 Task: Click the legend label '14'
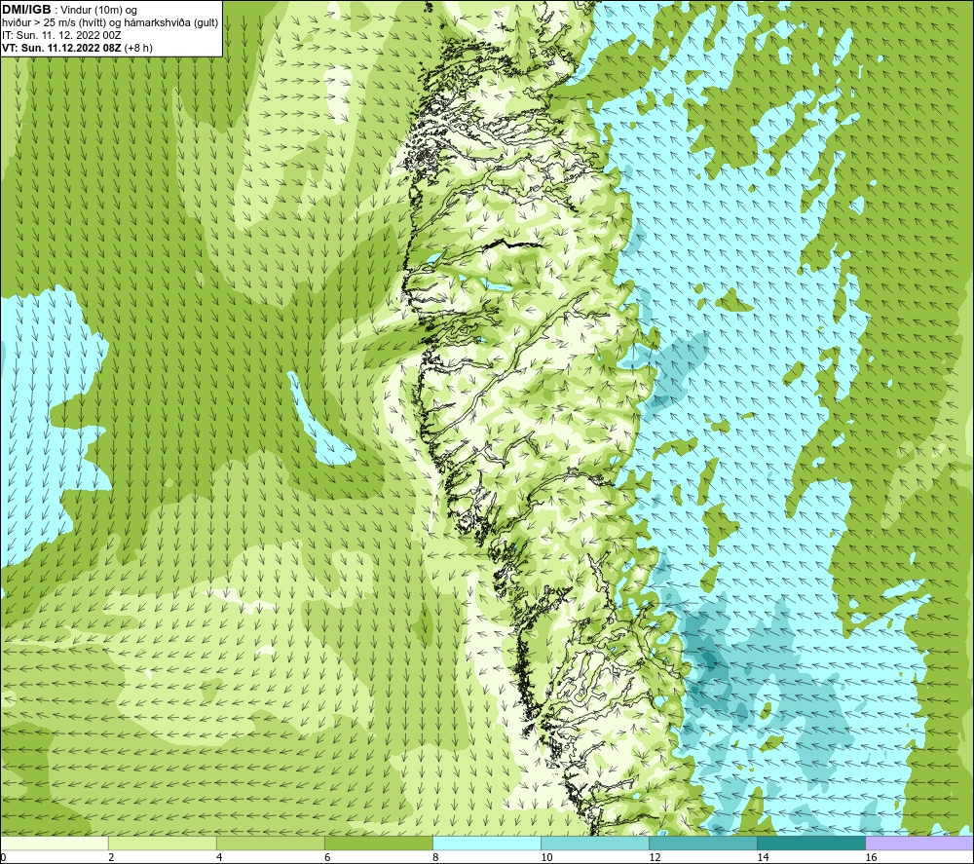pyautogui.click(x=763, y=858)
